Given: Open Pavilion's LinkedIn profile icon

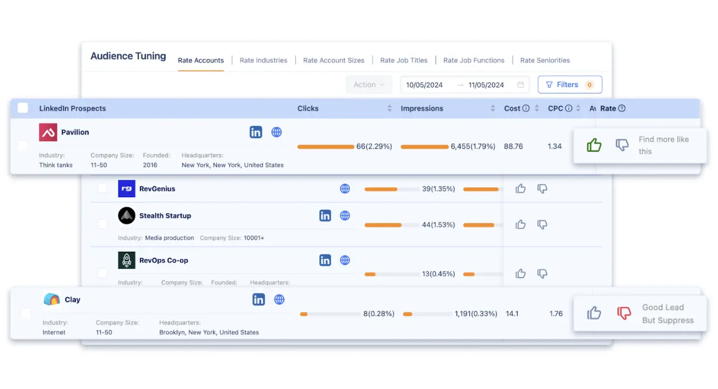Looking at the screenshot, I should (256, 132).
